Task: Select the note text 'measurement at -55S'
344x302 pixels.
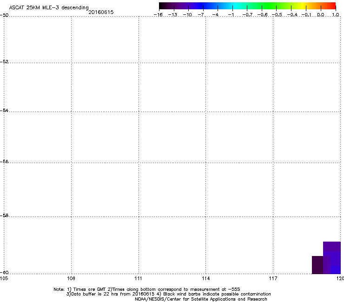Action: (215, 289)
